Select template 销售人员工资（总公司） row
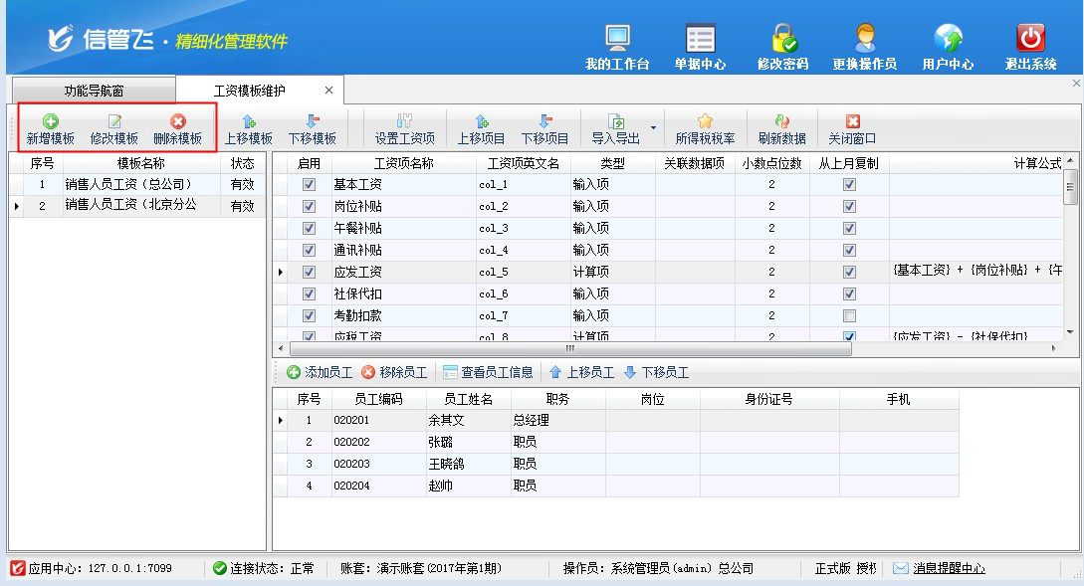The width and height of the screenshot is (1084, 586). (129, 185)
